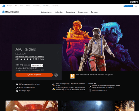139x111 pixels.
Task: Click the Économisez 50 % badge
Action: tap(37, 65)
